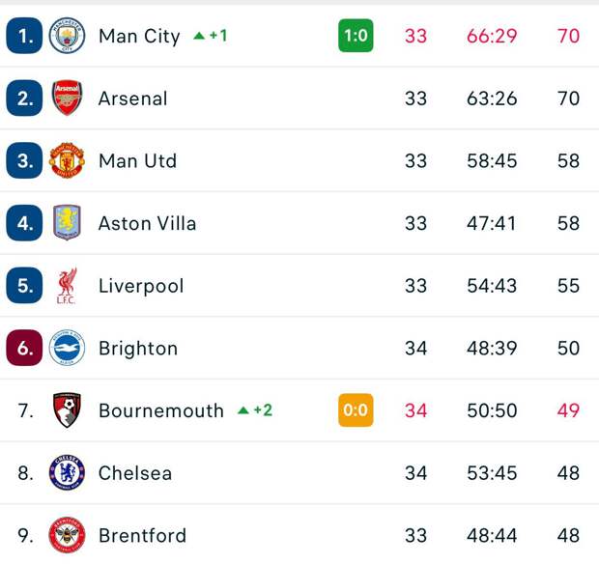Click the Arsenal club crest
599x564 pixels.
click(x=67, y=99)
